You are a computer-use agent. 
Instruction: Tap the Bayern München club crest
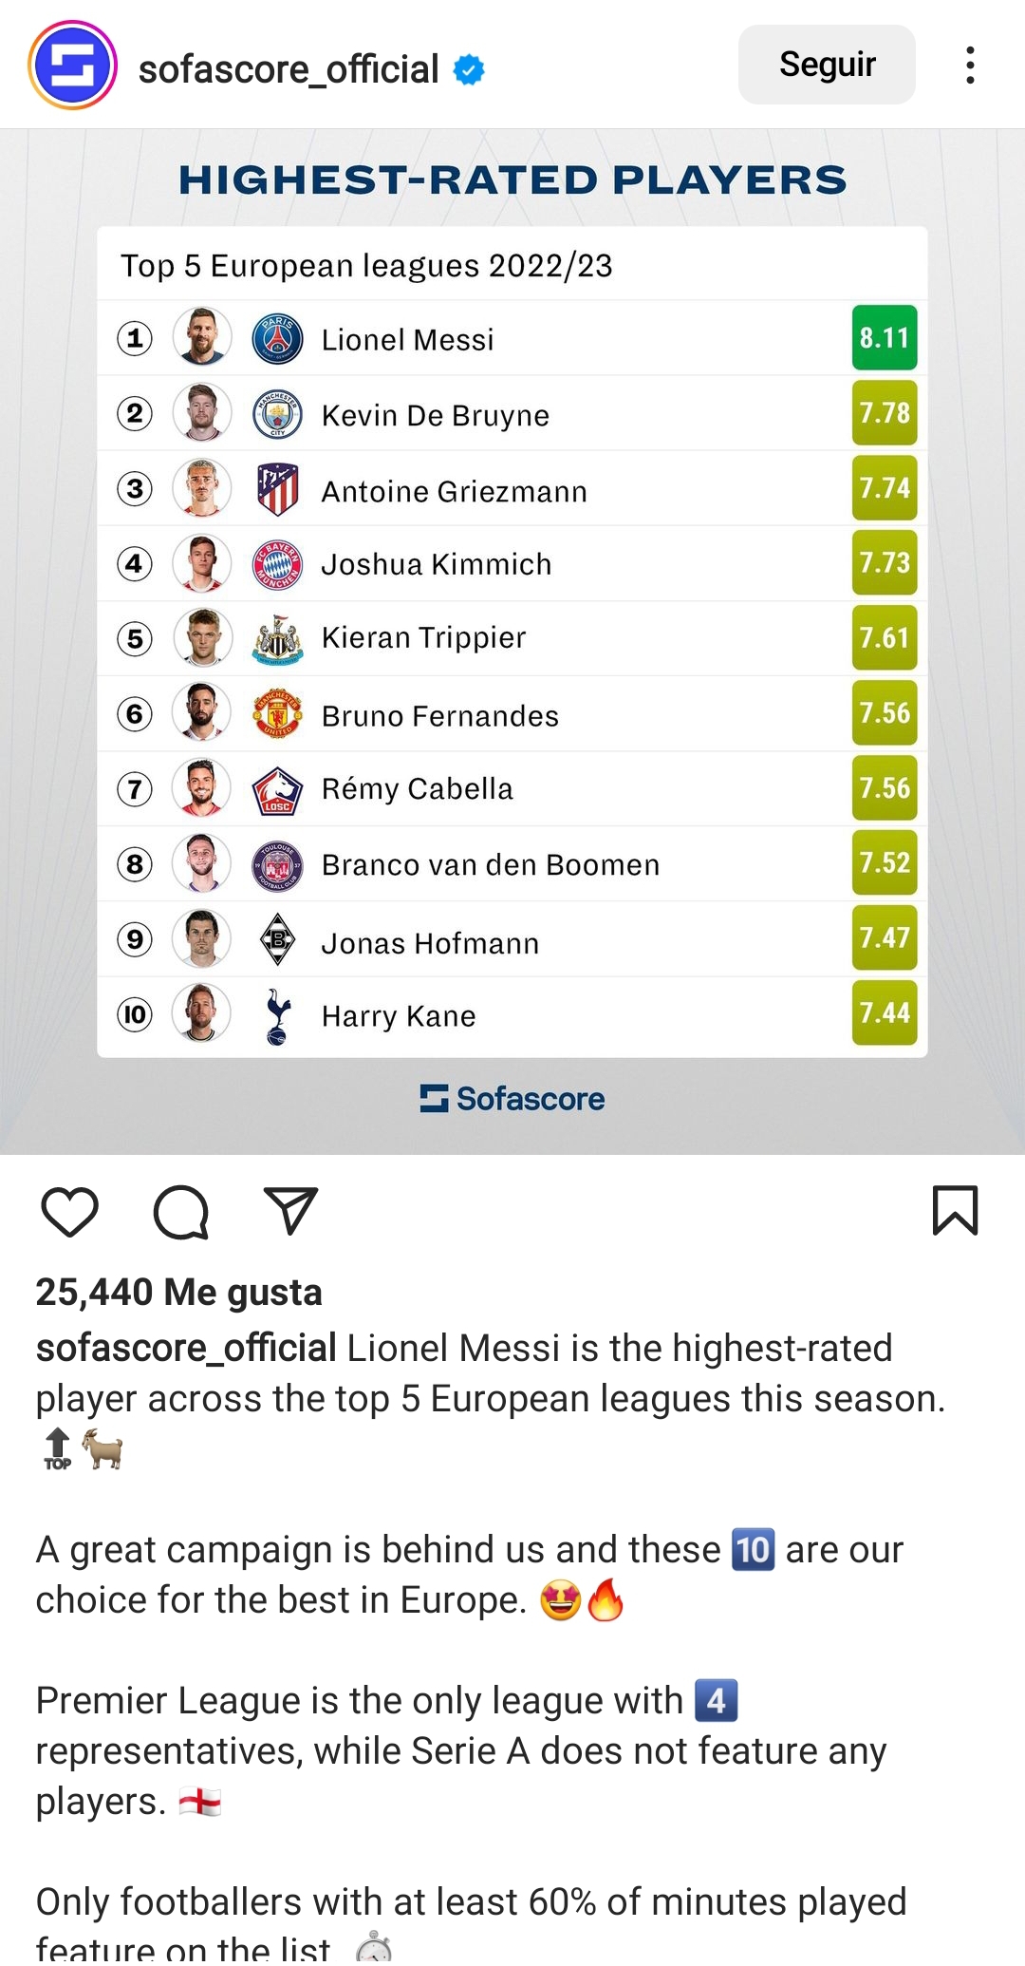click(277, 564)
